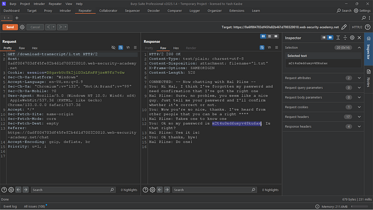Switch to the Decoder tab

pyautogui.click(x=153, y=11)
